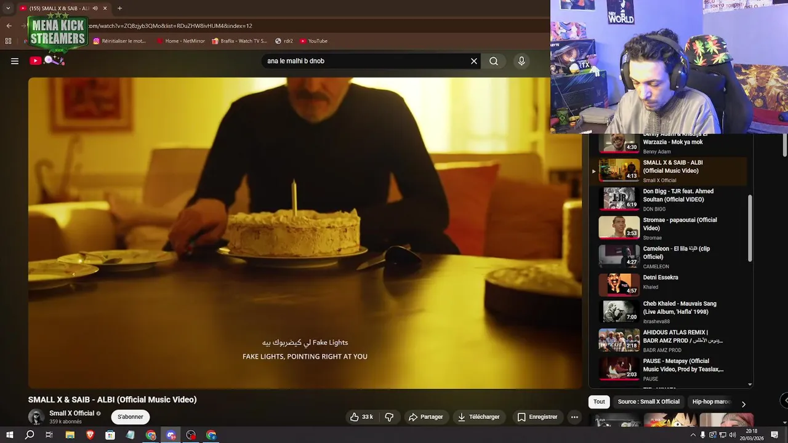Image resolution: width=788 pixels, height=443 pixels.
Task: Open volume control in system tray
Action: tap(732, 435)
